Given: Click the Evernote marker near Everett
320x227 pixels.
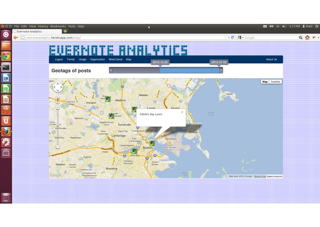Looking at the screenshot, I should 134,109.
